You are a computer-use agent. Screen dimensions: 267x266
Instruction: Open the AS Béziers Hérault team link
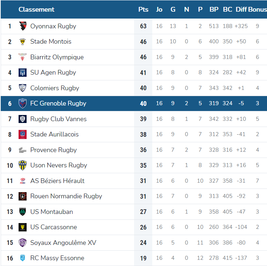point(58,181)
